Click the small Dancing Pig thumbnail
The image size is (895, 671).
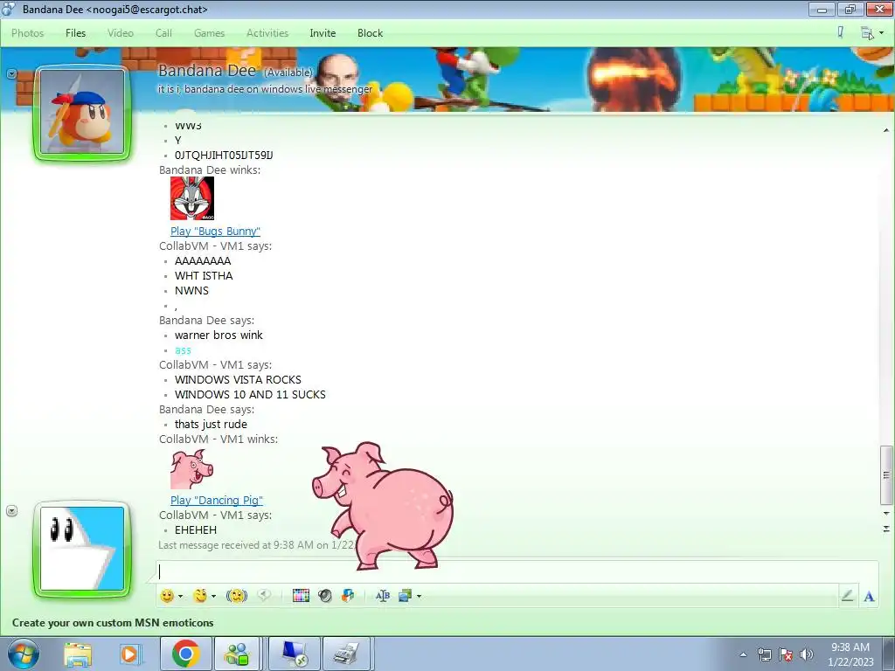click(191, 468)
